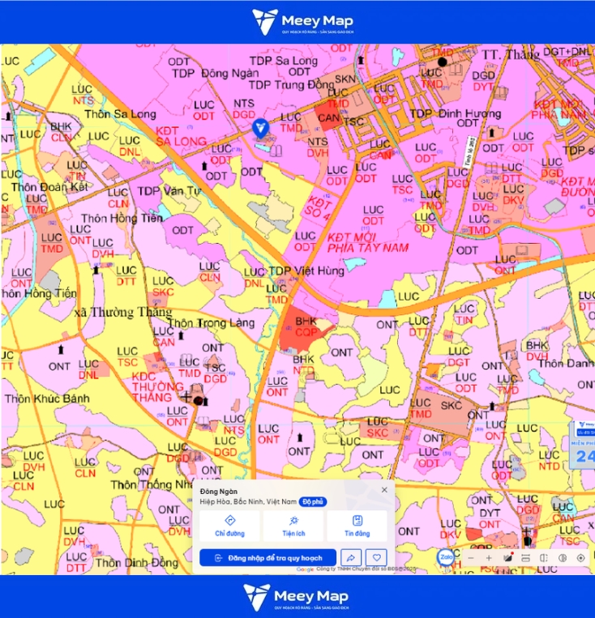Viewport: 595px width, 618px height.
Task: Open the planning layer opacity icon
Action: tap(563, 558)
